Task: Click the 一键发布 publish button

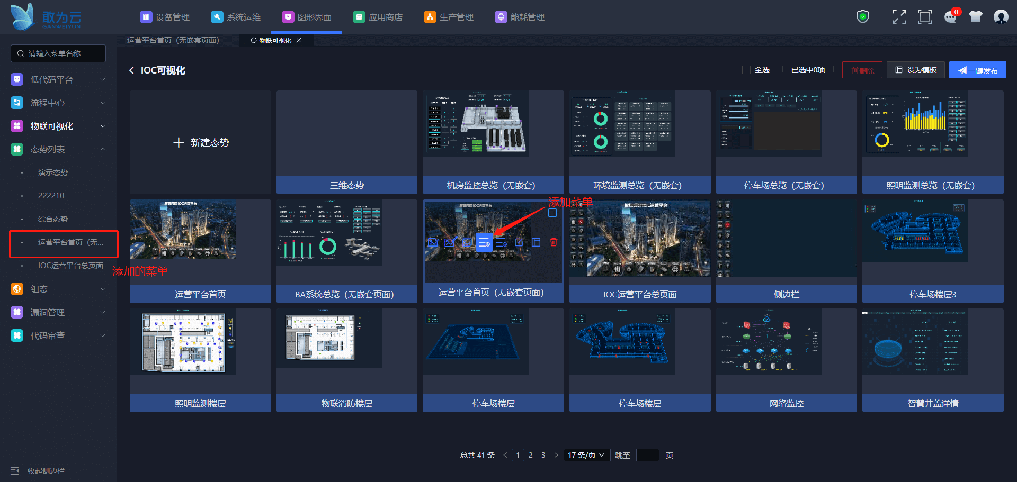Action: (x=977, y=70)
